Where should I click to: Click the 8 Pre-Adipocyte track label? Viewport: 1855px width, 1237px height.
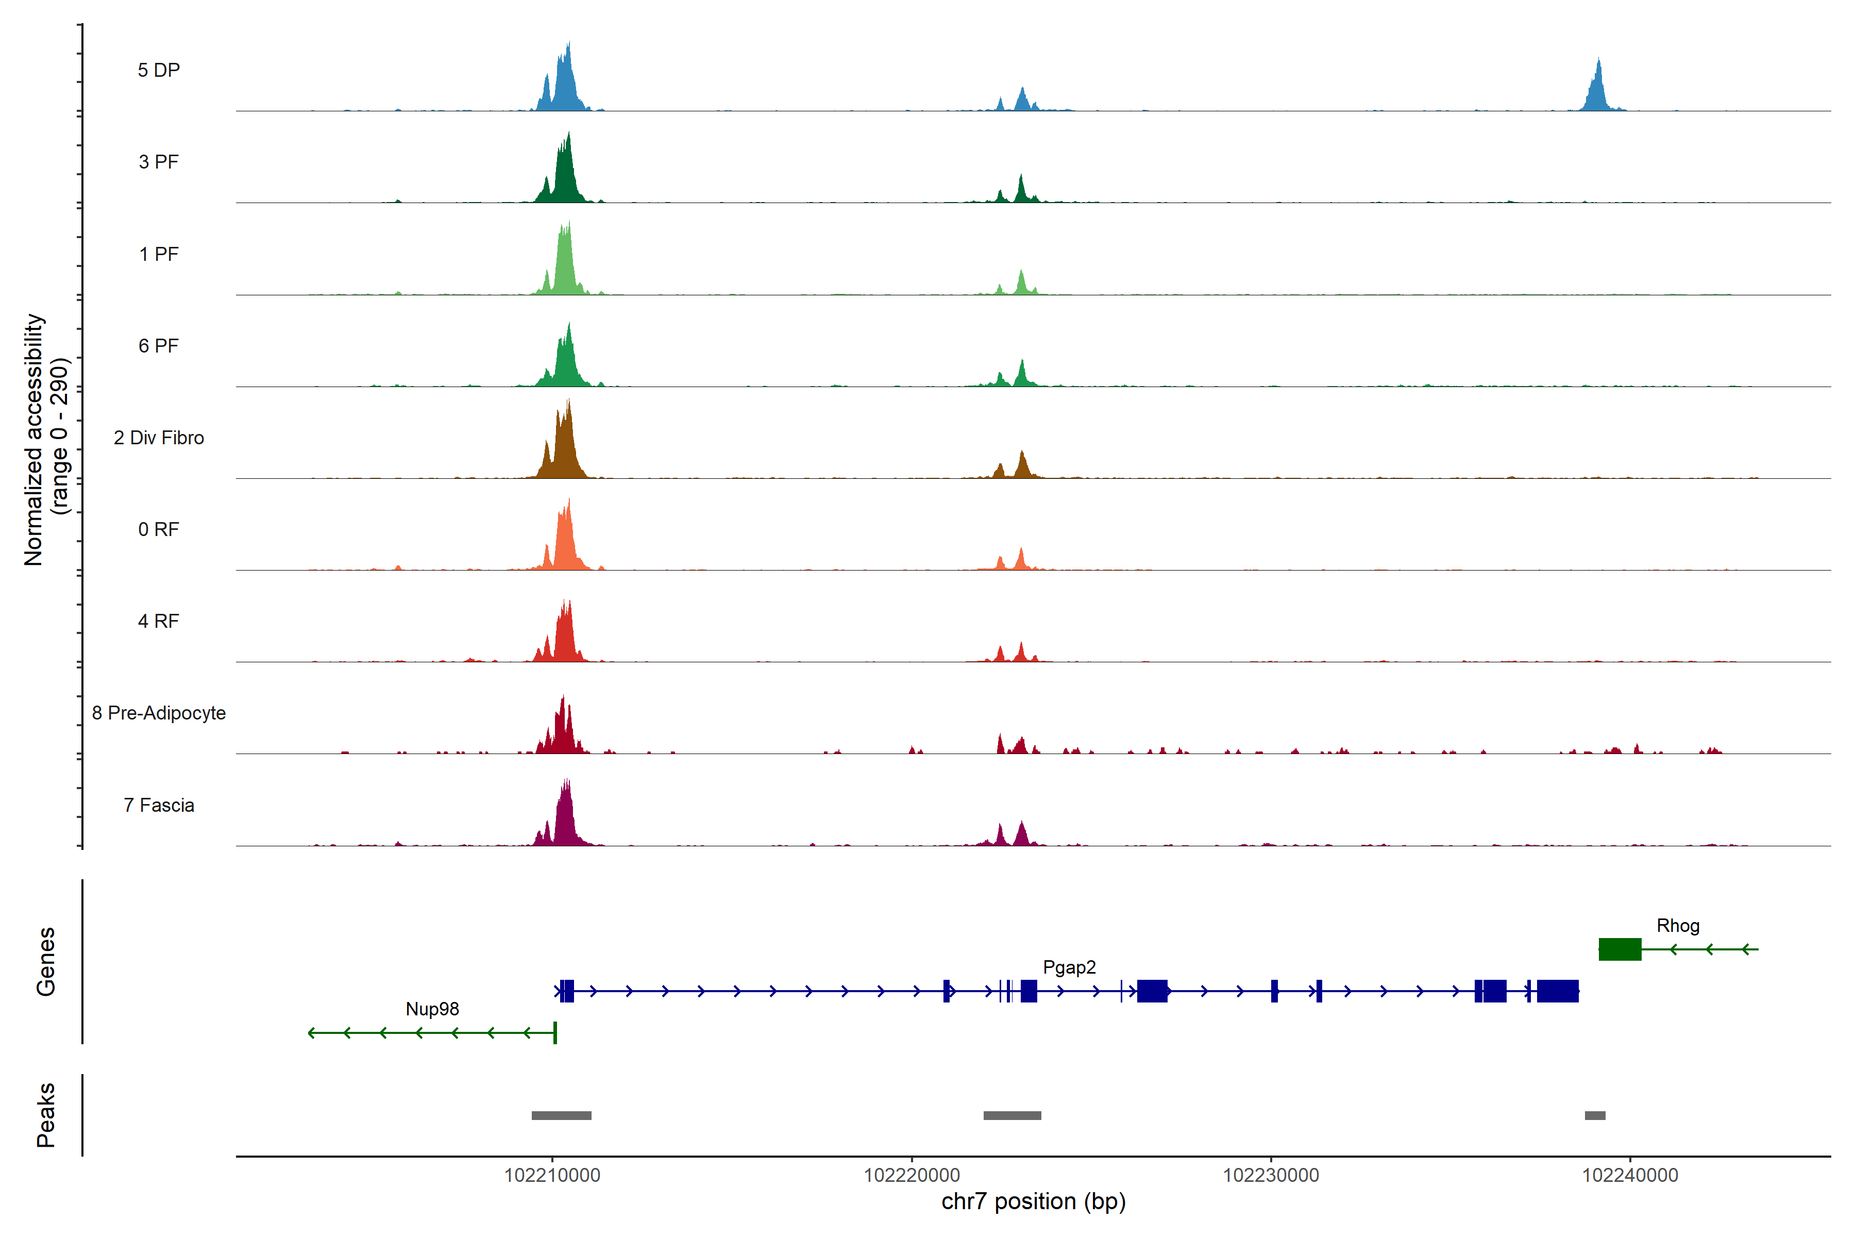159,713
